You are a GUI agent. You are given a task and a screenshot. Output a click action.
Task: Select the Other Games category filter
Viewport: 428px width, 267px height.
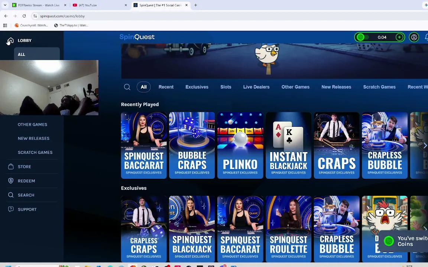pos(295,87)
